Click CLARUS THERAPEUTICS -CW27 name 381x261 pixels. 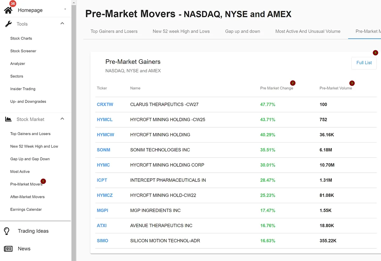pos(164,105)
